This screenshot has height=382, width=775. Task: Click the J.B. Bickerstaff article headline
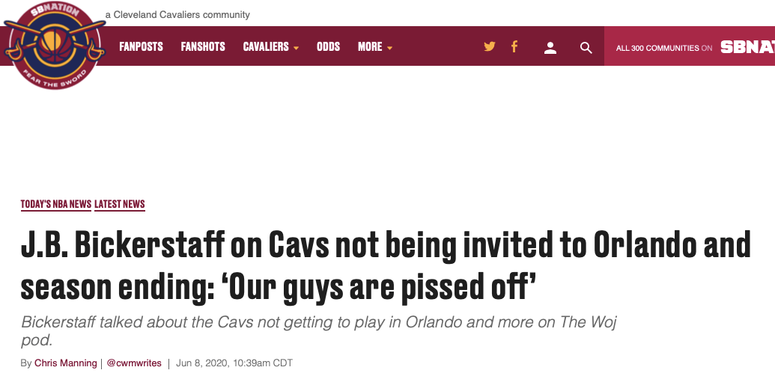tap(386, 266)
